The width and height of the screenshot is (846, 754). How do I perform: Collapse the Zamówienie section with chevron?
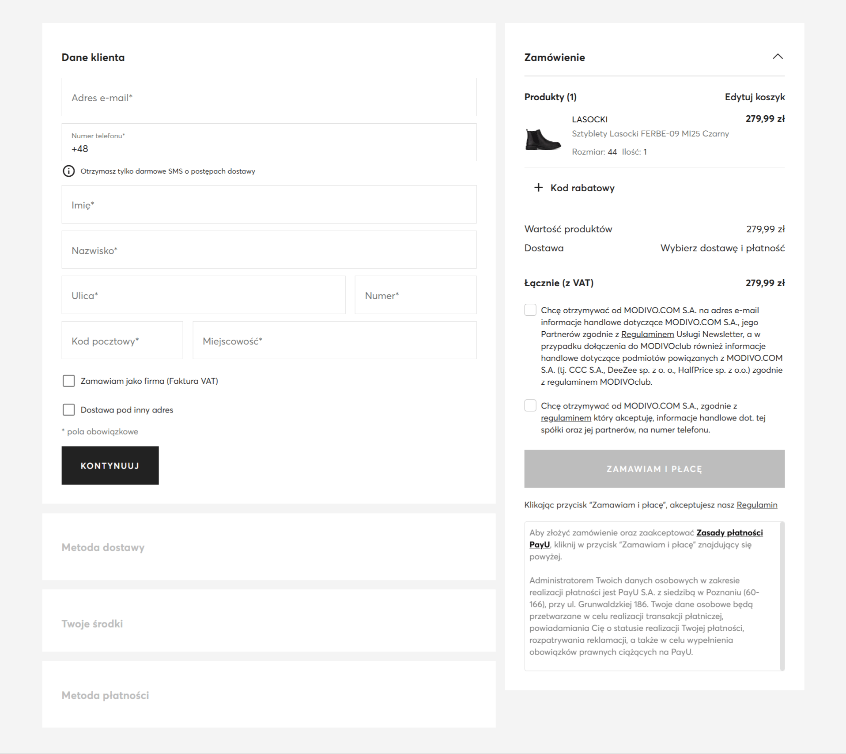pyautogui.click(x=778, y=57)
